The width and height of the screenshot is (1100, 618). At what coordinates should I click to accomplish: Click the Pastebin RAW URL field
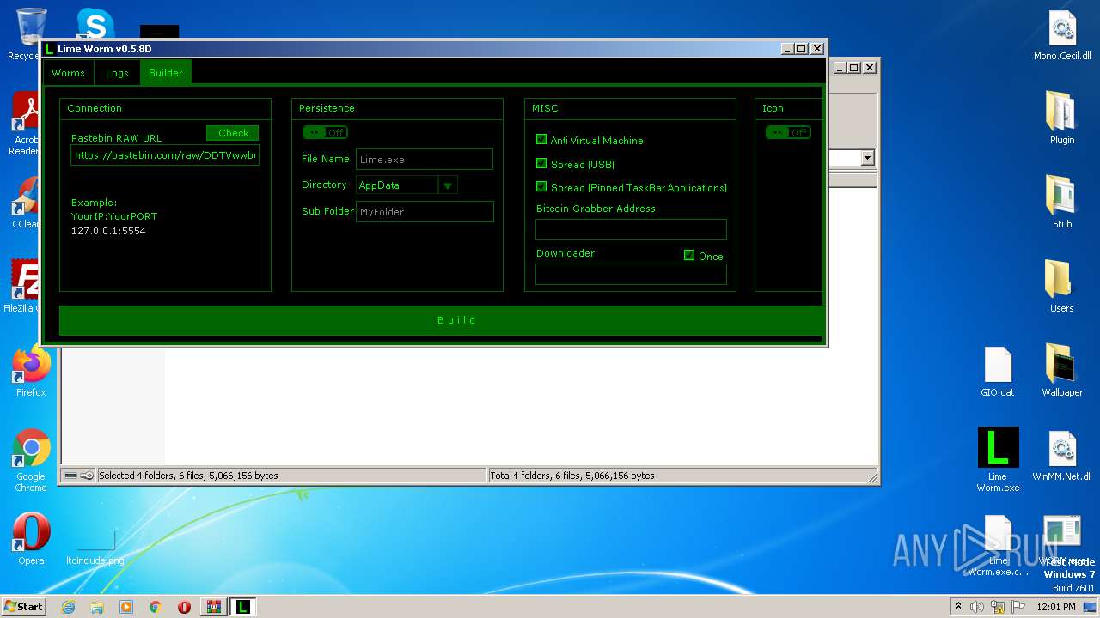click(165, 155)
